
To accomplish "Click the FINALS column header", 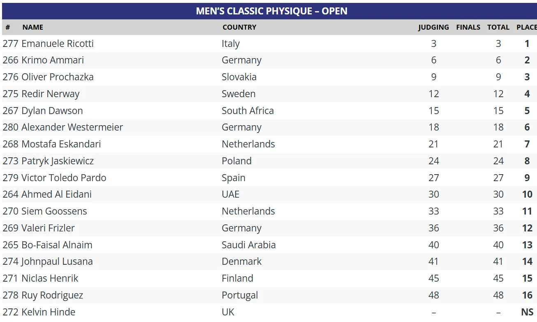I will [x=468, y=27].
